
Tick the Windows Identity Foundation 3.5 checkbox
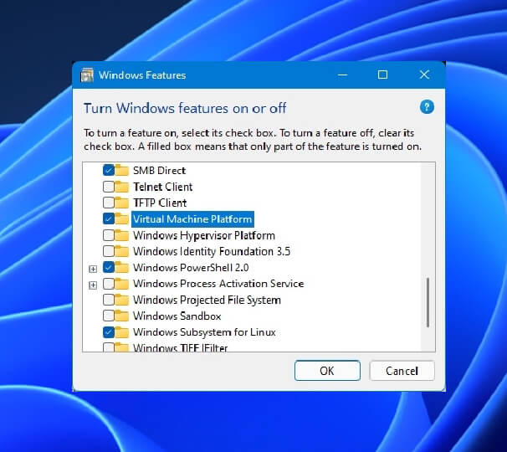pyautogui.click(x=109, y=251)
